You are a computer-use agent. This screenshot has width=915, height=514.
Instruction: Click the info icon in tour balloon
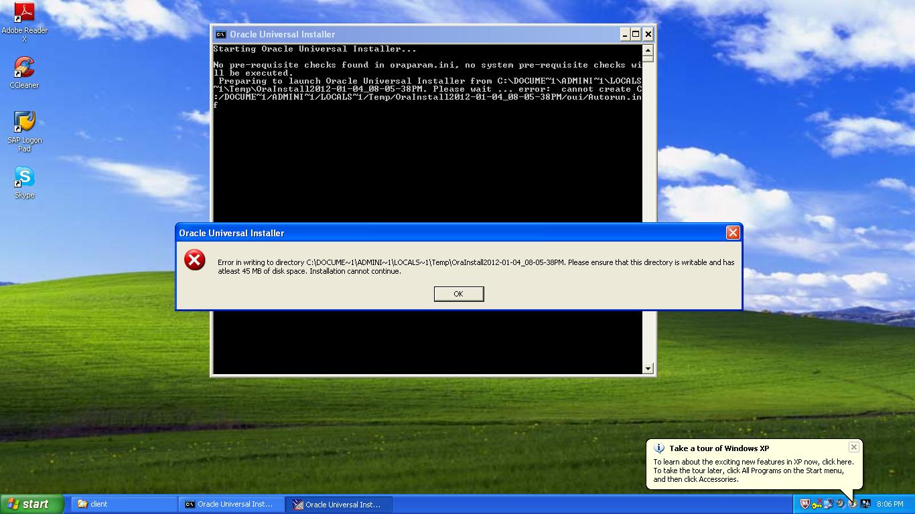659,448
